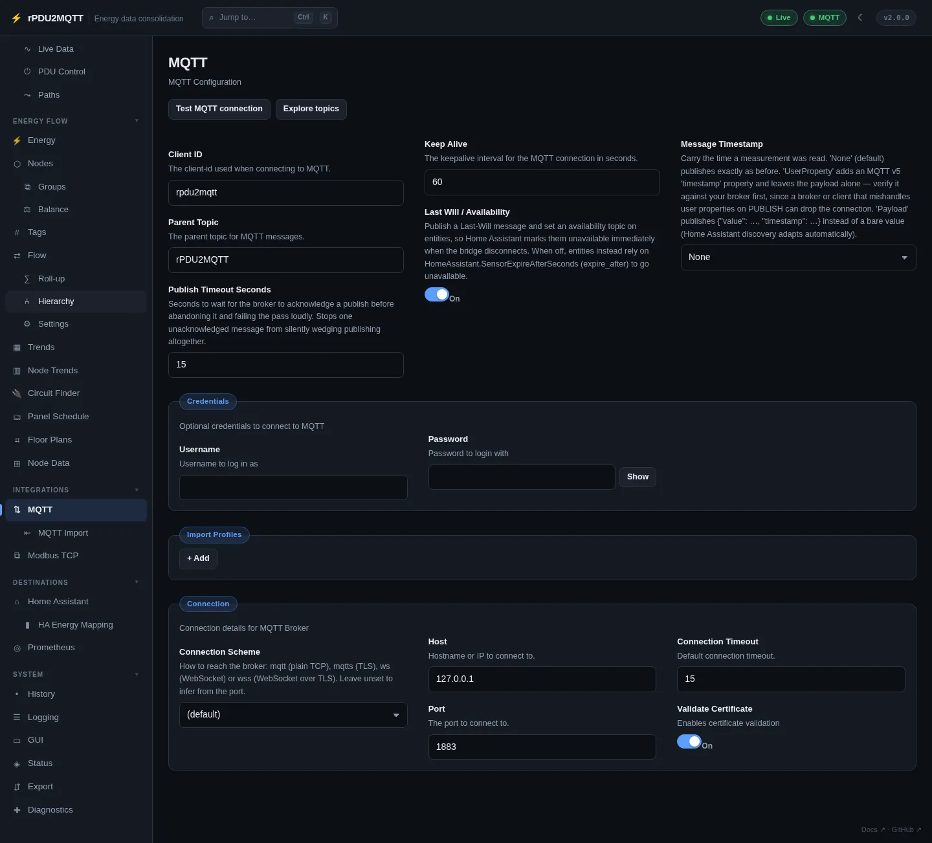Click the Floor Plans icon
The width and height of the screenshot is (932, 843).
[17, 440]
